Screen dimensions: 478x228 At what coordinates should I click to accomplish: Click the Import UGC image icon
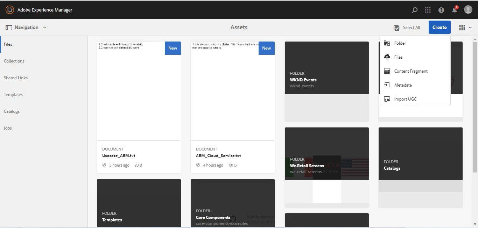click(387, 99)
